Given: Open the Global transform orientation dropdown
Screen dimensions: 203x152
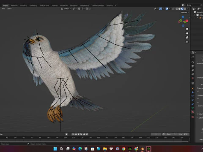Looking at the screenshot, I should coord(66,9).
